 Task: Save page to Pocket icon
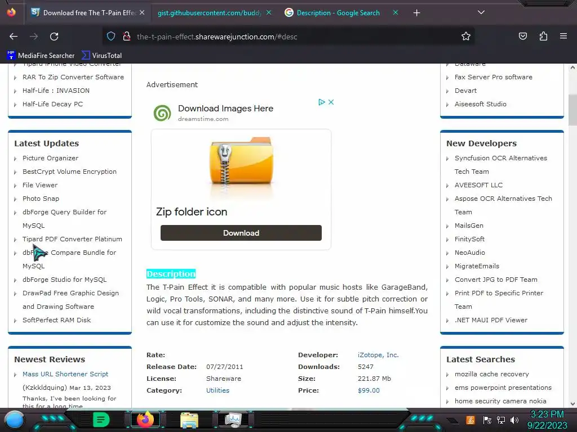click(523, 37)
